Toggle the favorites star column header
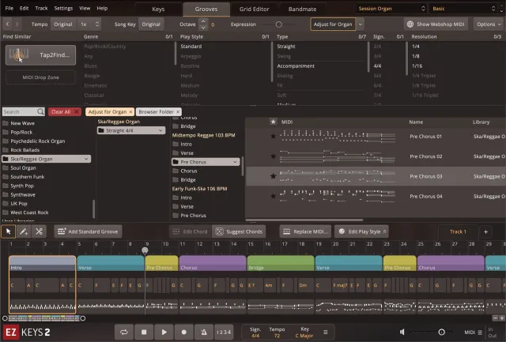Image resolution: width=506 pixels, height=342 pixels. [273, 122]
